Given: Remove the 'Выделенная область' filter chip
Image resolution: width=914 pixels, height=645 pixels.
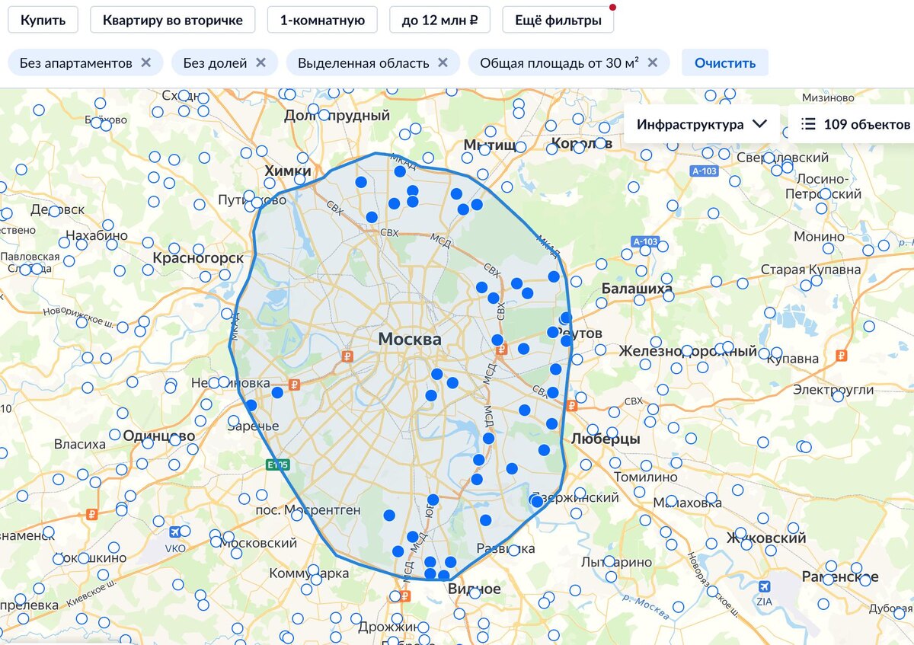Looking at the screenshot, I should point(443,62).
